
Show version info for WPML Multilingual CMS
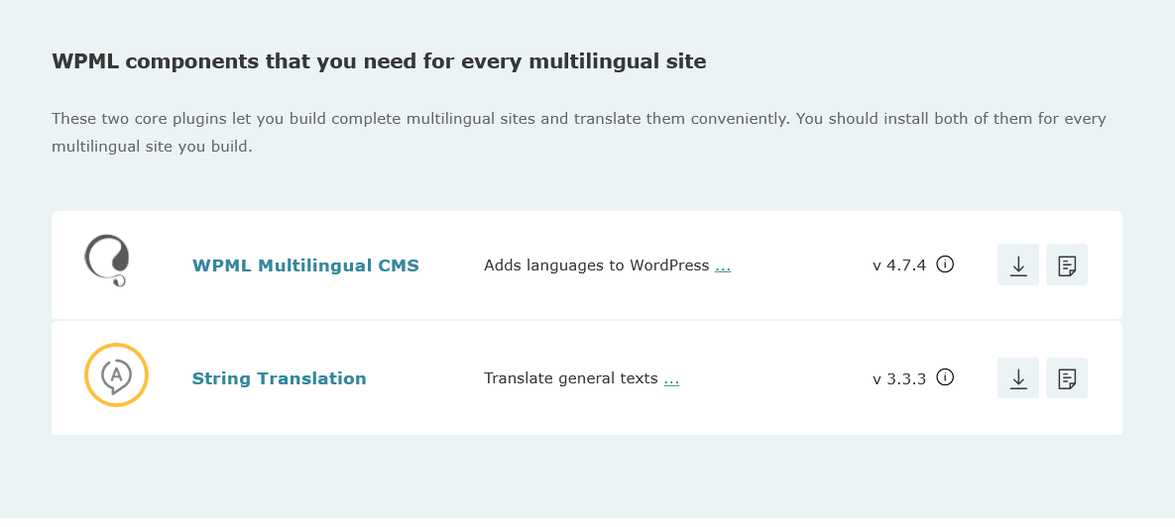click(946, 264)
